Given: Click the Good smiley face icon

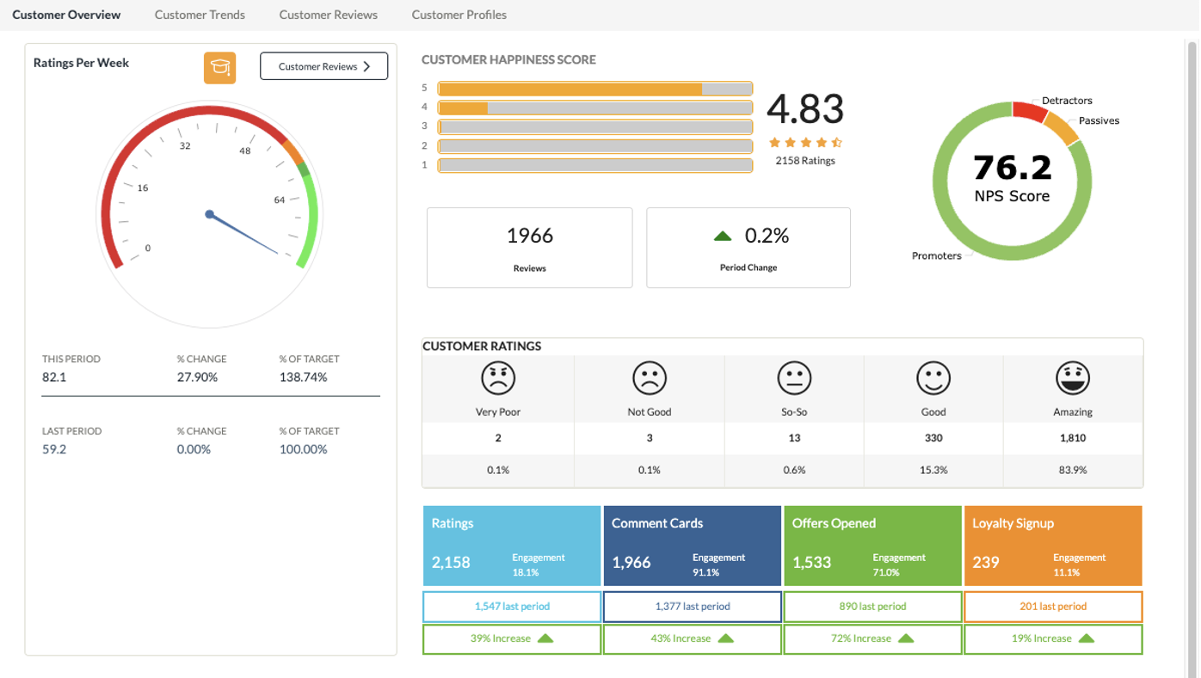Looking at the screenshot, I should pos(933,378).
